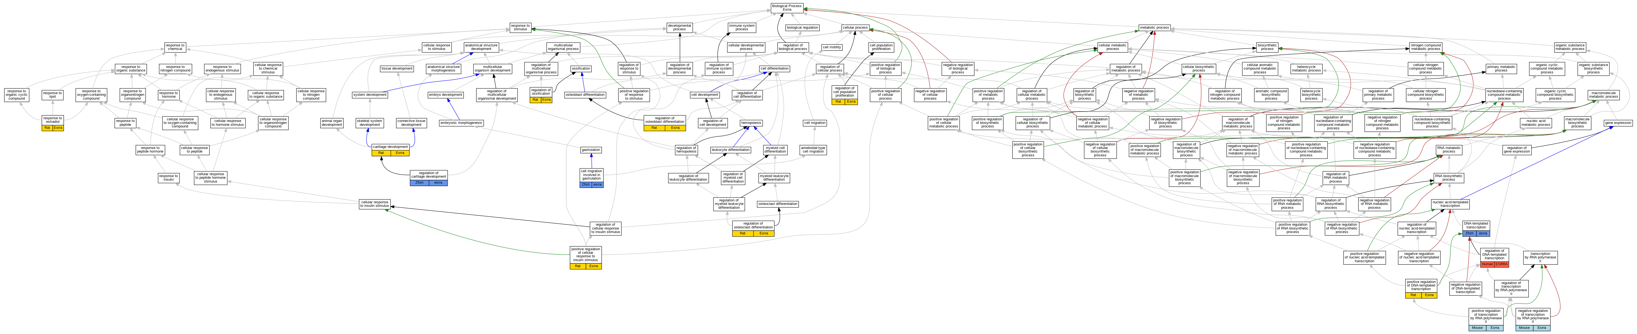This screenshot has height=334, width=1637.
Task: Select the 'response to lipid' node
Action: [52, 95]
